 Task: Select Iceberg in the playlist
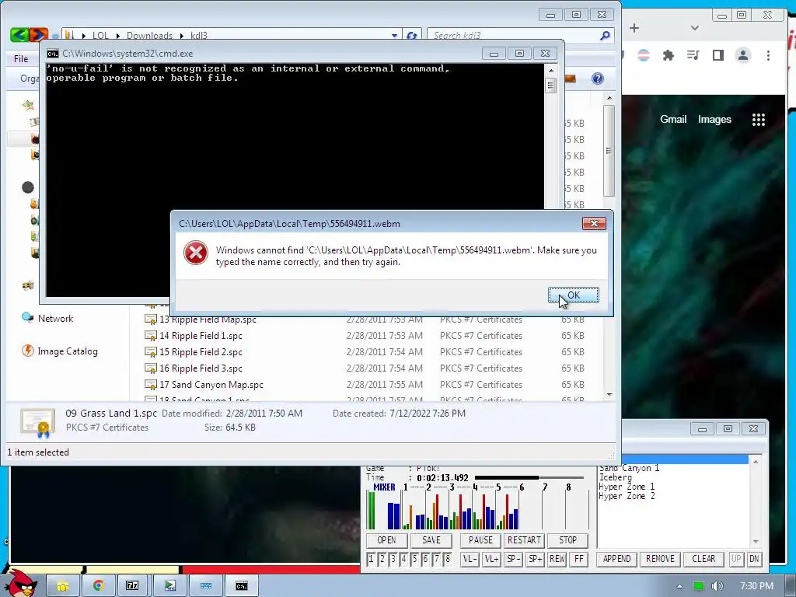pyautogui.click(x=616, y=477)
